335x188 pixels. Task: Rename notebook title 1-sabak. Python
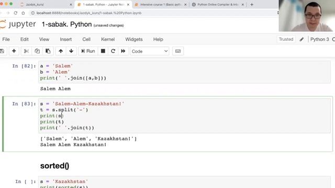(66, 25)
